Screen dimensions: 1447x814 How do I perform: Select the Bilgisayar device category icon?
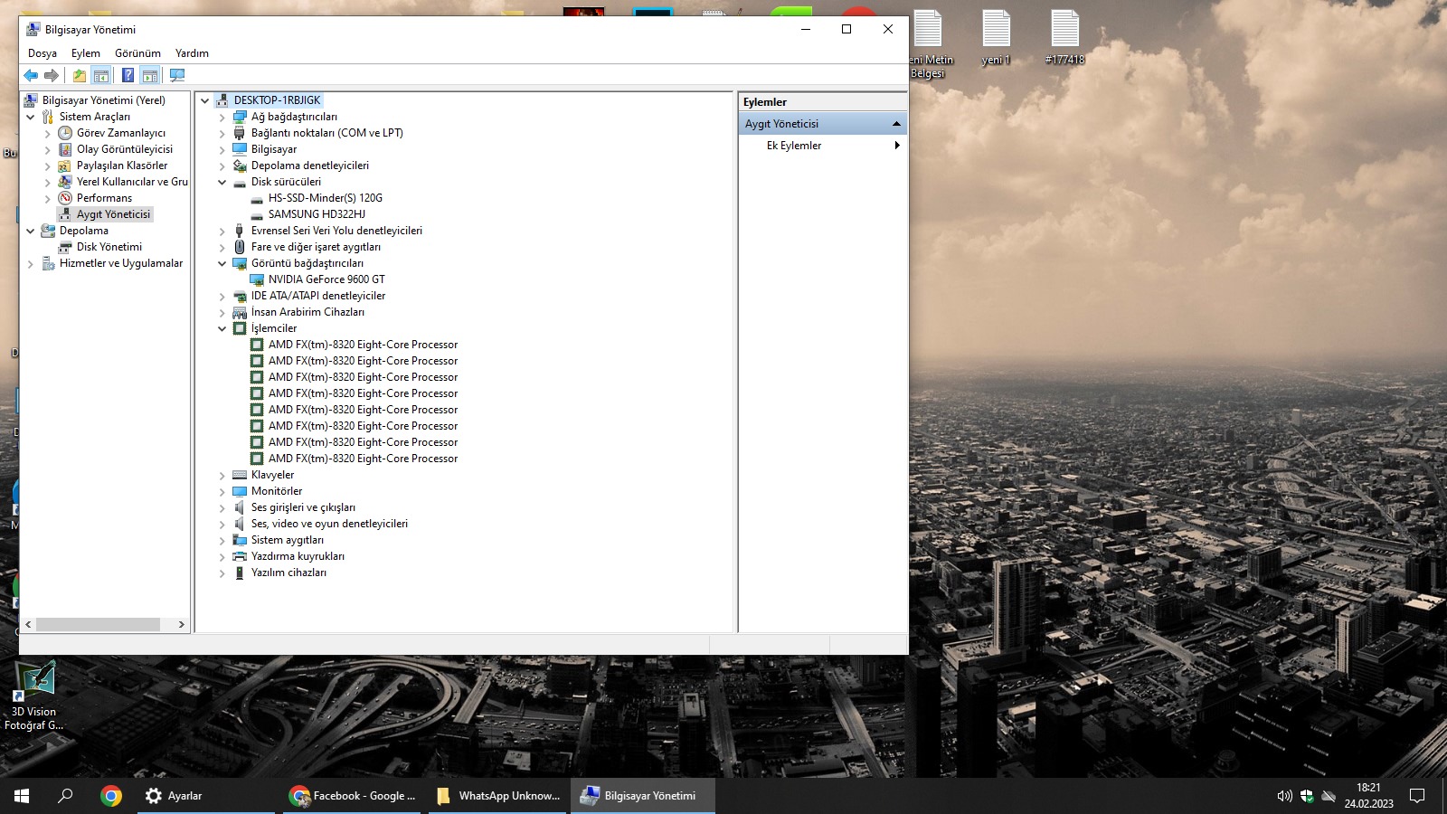click(240, 149)
